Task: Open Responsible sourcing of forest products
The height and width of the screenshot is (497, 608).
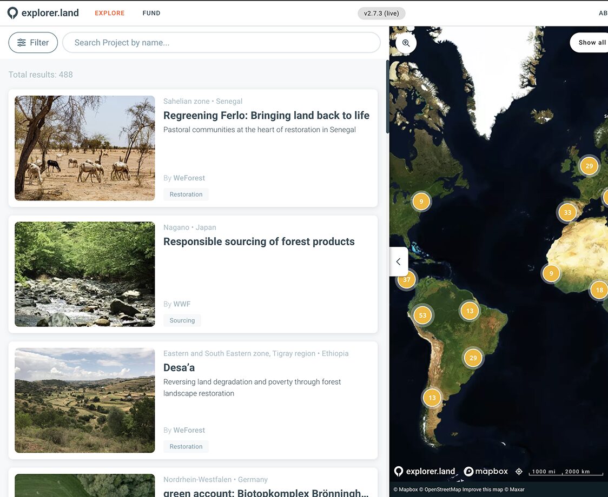Action: click(259, 241)
